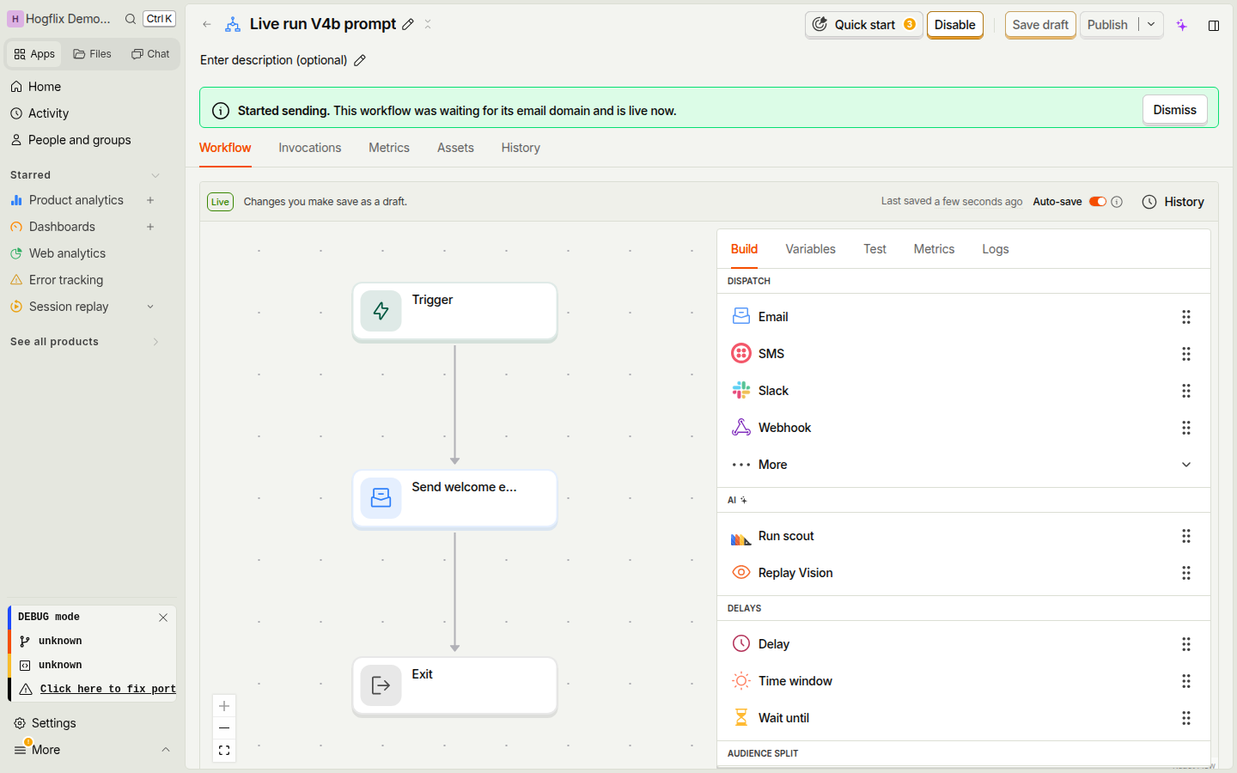Click the Trigger node lightning icon
The height and width of the screenshot is (773, 1237).
coord(381,311)
